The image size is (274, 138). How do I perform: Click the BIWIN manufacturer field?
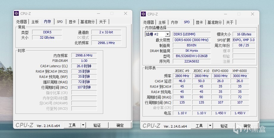pyautogui.click(x=192, y=45)
